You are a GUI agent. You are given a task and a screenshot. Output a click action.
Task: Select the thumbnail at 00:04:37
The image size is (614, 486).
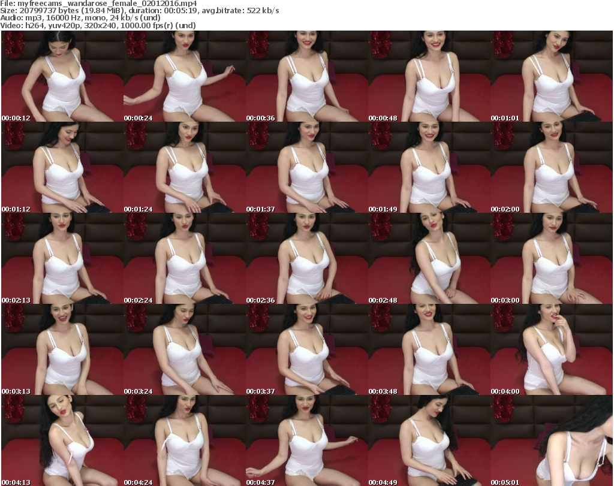307,440
